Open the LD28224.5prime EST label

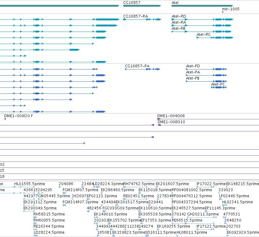tap(49, 232)
